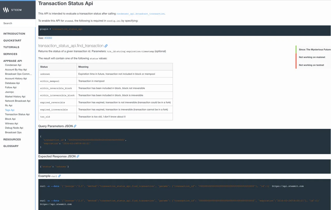Viewport: 331px width, 210px height.
Task: Go to Witness Api page
Action: pos(12,123)
